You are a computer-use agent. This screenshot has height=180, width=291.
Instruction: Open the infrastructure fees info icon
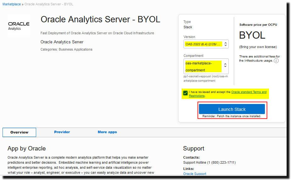276,61
